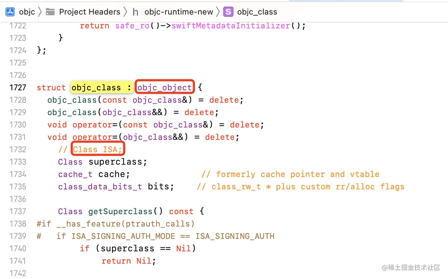Screen dimensions: 448x279
Task: Click 'delete' keyword on line 1728
Action: click(224, 100)
